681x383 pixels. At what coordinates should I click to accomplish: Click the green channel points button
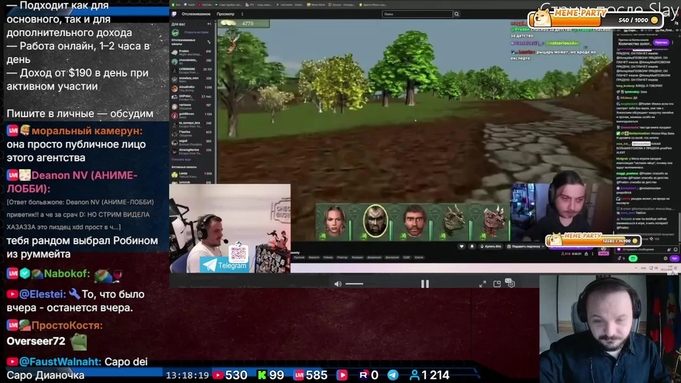pyautogui.click(x=633, y=258)
